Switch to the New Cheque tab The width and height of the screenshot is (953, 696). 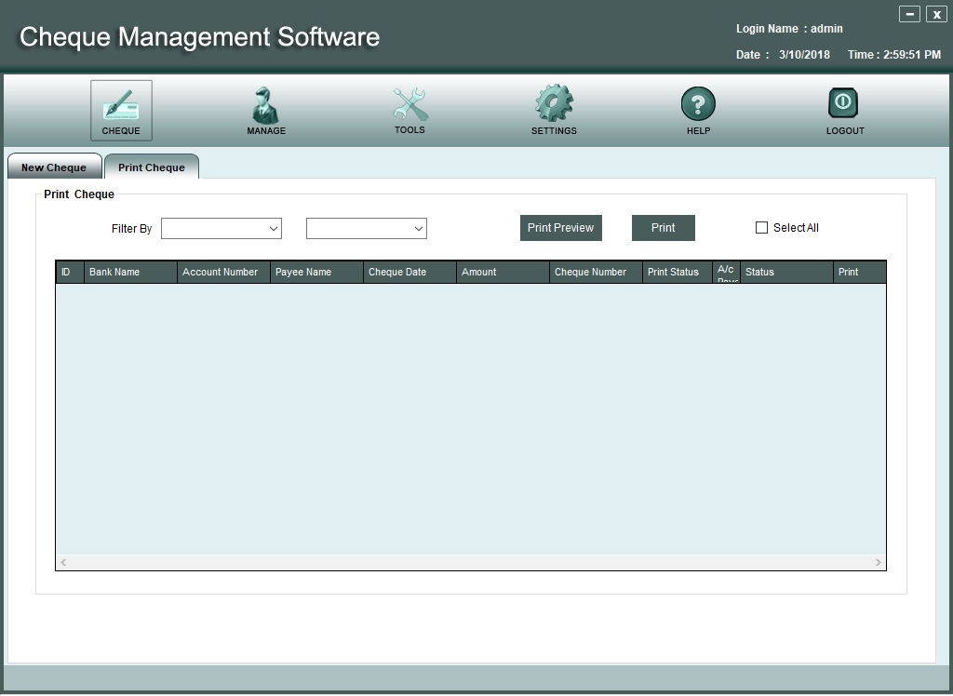54,167
